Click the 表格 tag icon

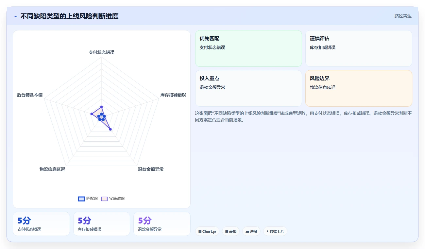tap(227, 231)
